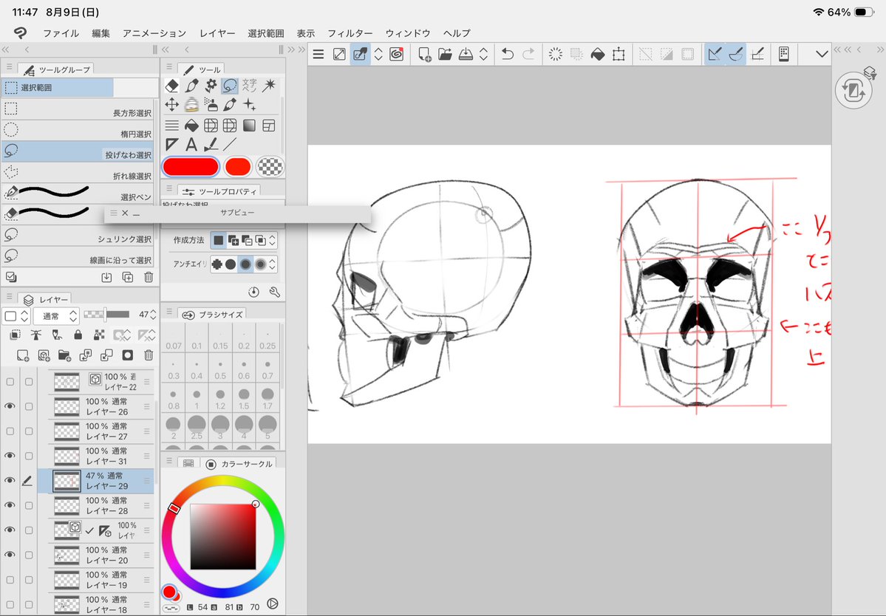The width and height of the screenshot is (886, 616).
Task: Click Undo in the command bar
Action: click(x=508, y=54)
